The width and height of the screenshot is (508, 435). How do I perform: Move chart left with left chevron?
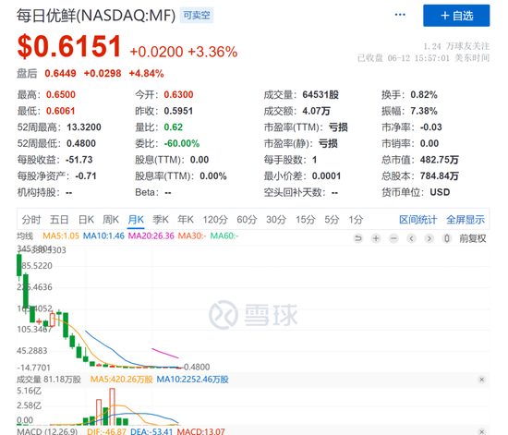(x=411, y=238)
